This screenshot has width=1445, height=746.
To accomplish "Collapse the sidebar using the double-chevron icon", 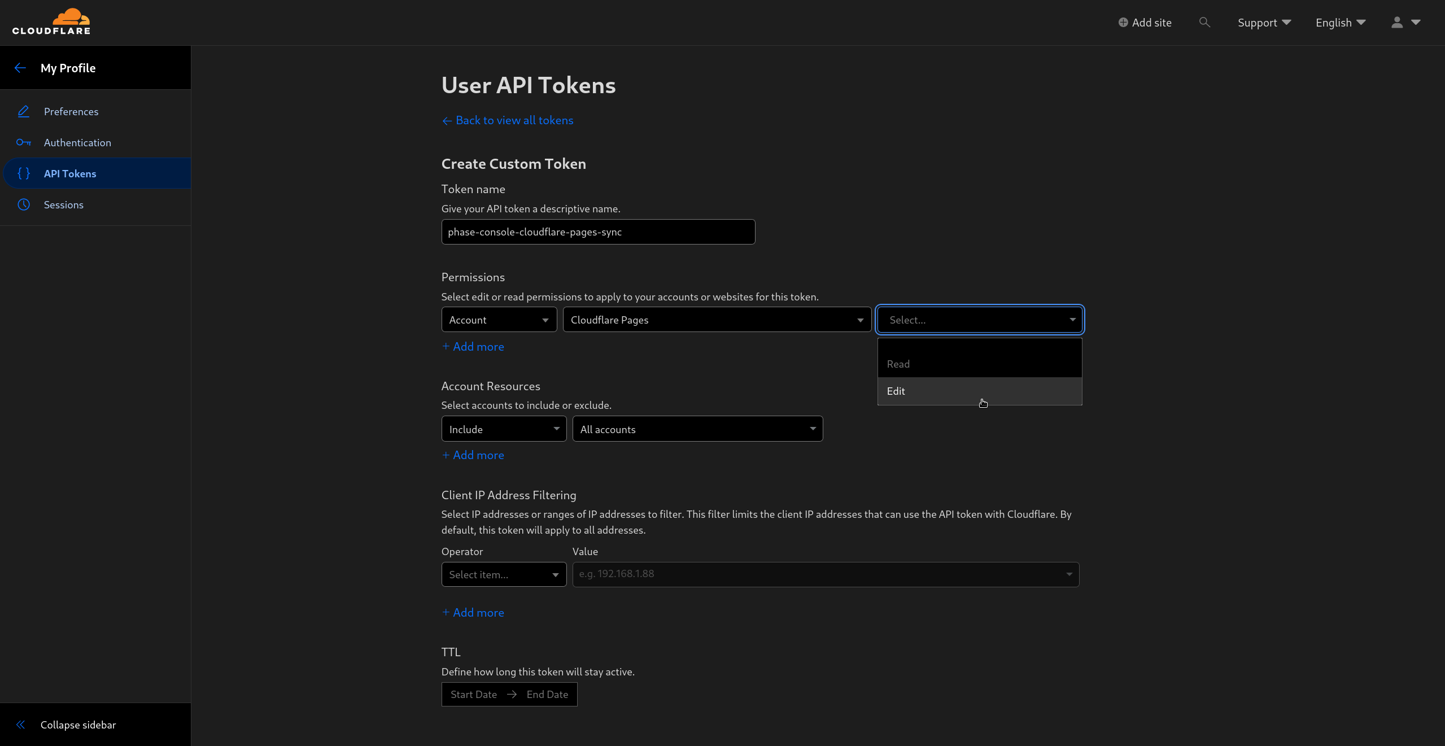I will (20, 725).
